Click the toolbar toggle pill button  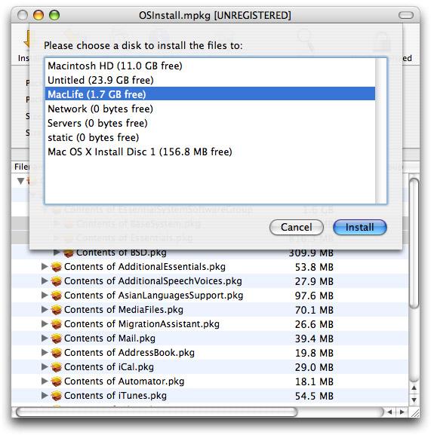click(x=406, y=15)
